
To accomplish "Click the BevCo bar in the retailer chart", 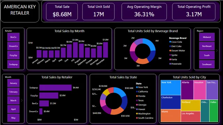I will tap(44, 103).
